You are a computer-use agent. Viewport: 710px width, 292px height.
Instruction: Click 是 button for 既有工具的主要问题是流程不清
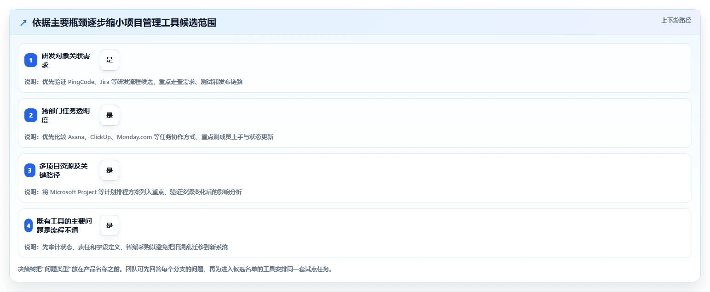click(110, 225)
